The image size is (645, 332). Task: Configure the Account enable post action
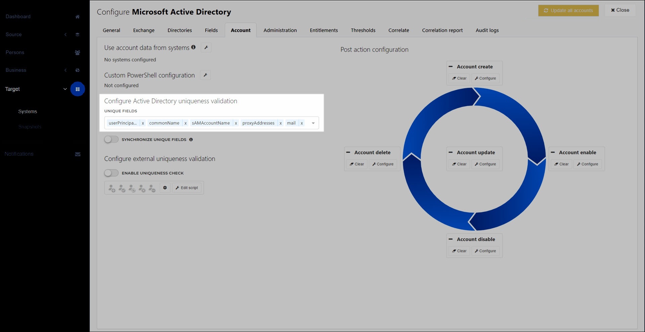pos(588,164)
